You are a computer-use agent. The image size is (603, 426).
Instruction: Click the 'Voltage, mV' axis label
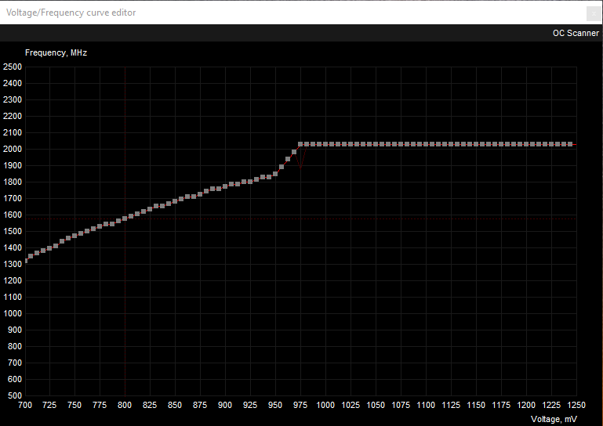pos(554,419)
